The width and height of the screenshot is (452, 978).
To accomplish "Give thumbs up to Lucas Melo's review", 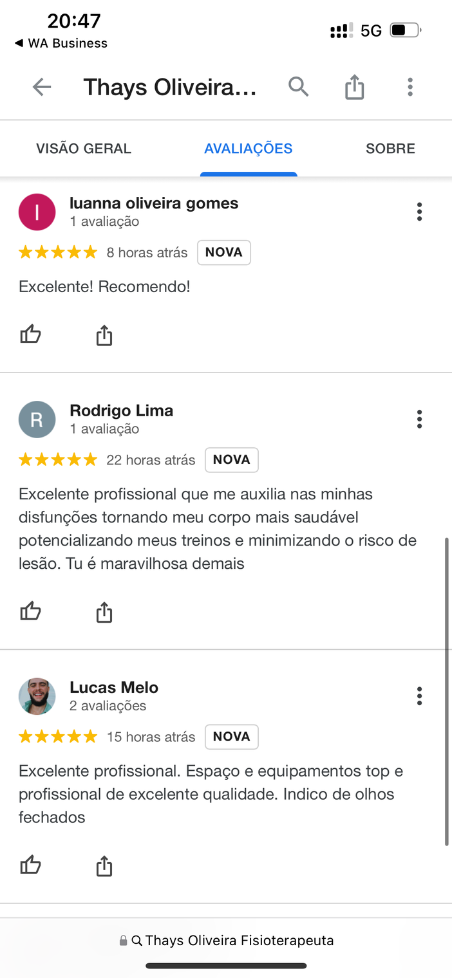I will [30, 865].
